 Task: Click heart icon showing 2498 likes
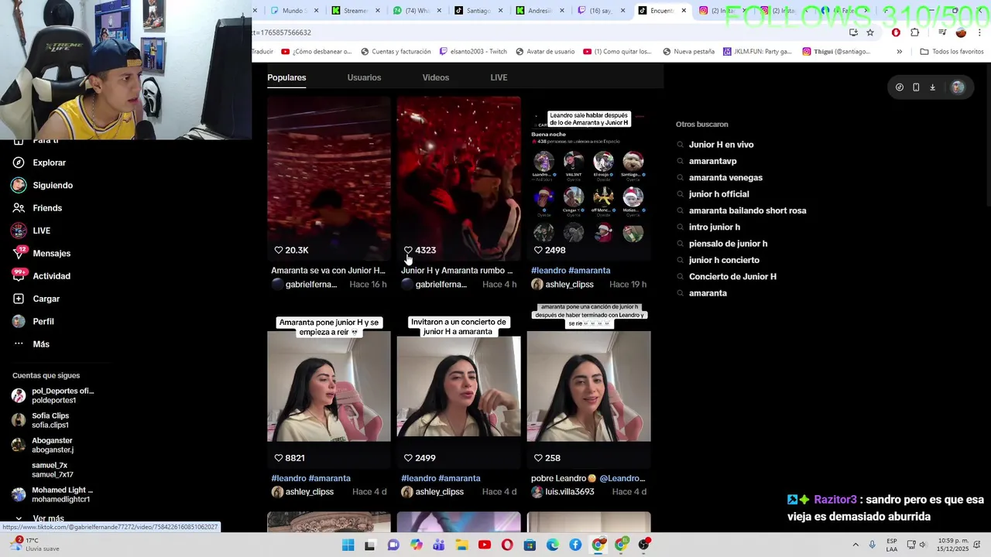539,250
